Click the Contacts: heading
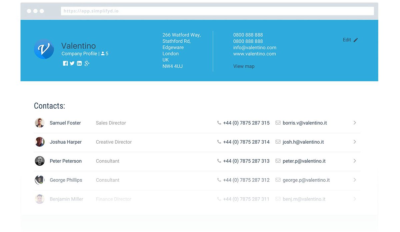 [x=49, y=106]
